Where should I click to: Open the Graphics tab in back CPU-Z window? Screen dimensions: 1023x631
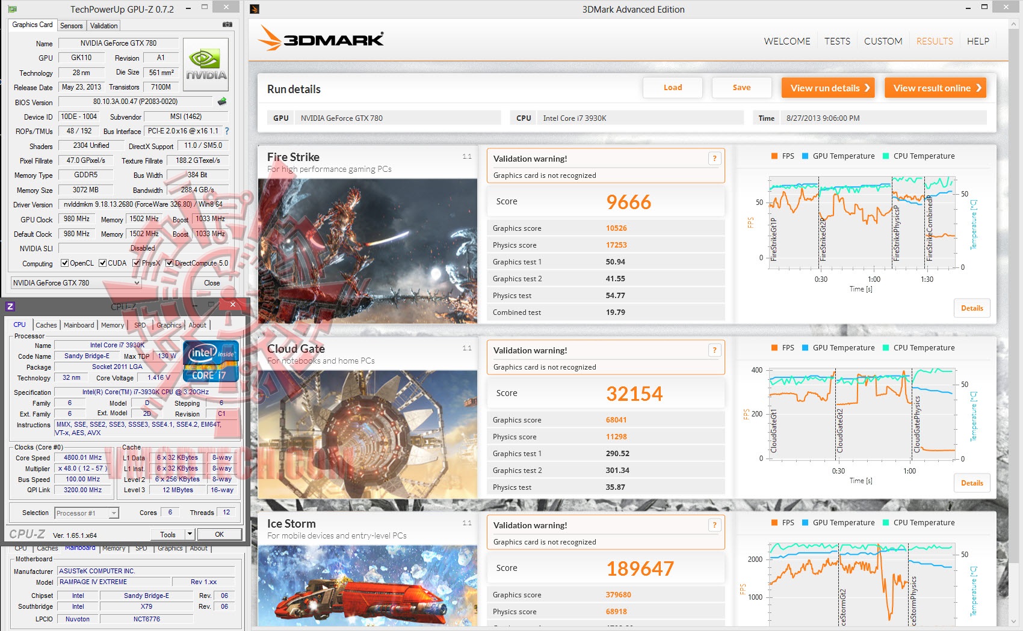tap(170, 548)
